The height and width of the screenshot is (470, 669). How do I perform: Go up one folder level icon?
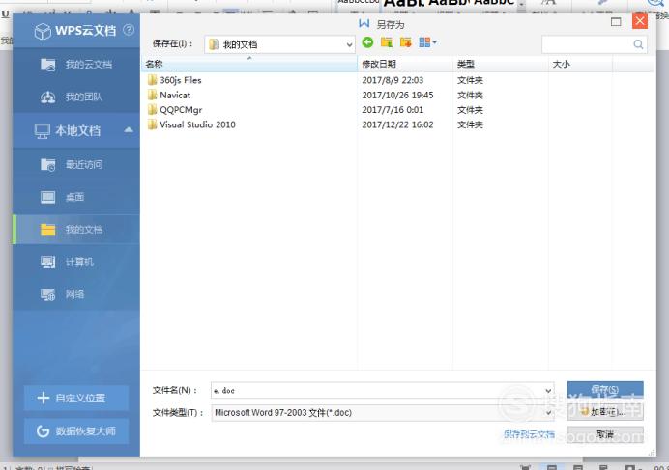[387, 42]
